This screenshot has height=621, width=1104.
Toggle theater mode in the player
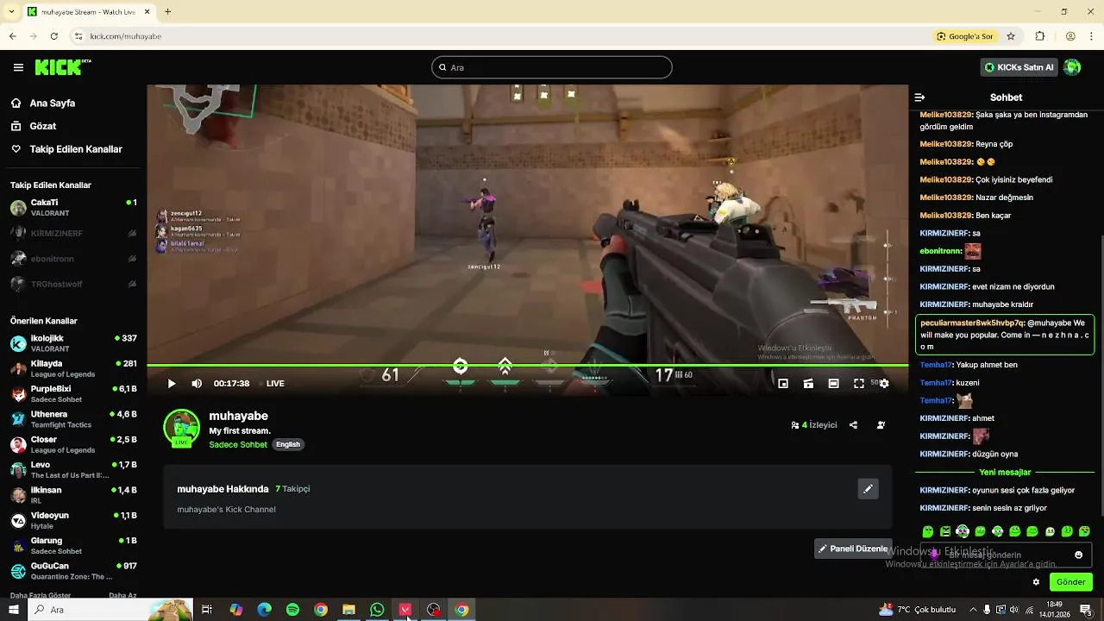833,384
